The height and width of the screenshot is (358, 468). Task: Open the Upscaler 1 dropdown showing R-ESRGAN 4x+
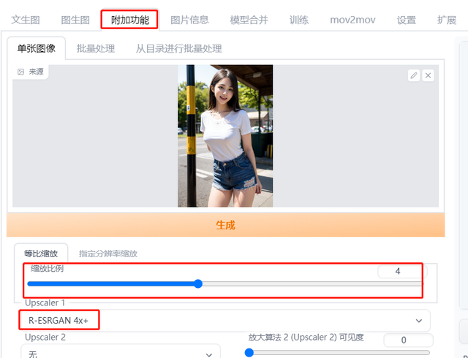(x=226, y=321)
